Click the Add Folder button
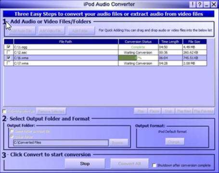Image resolution: width=219 pixels, height=173 pixels. [x=81, y=31]
